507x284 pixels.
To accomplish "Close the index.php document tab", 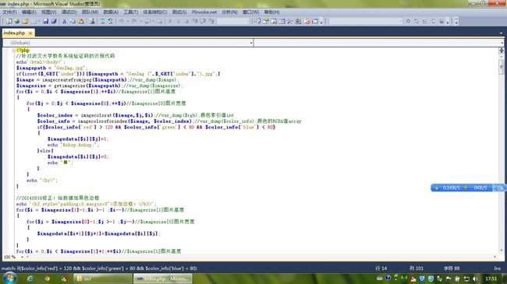I will point(30,33).
